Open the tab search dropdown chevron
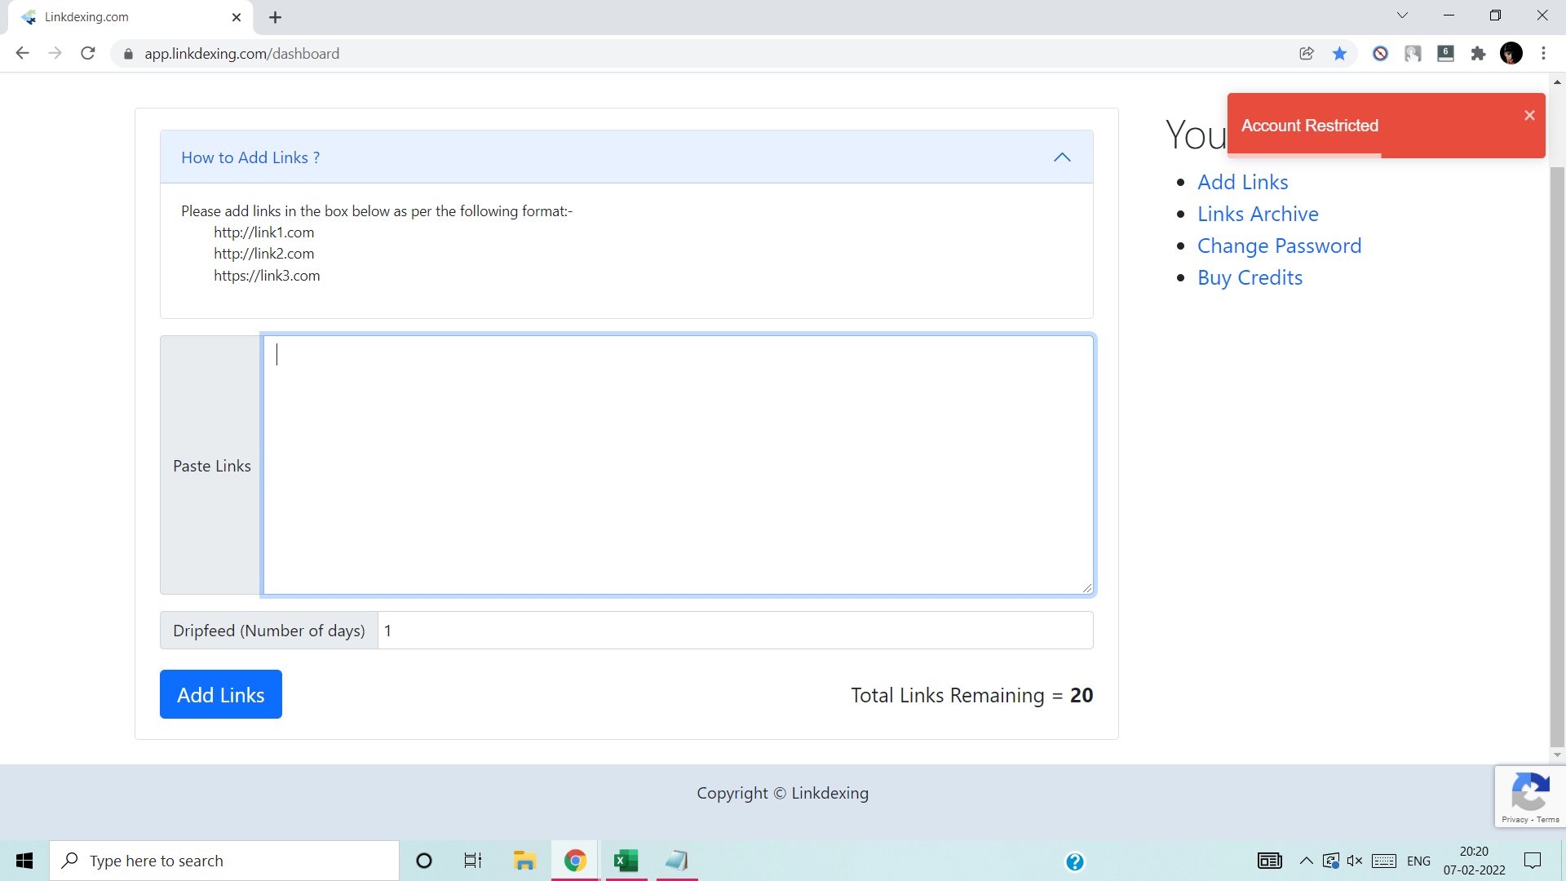The height and width of the screenshot is (881, 1566). (x=1402, y=15)
